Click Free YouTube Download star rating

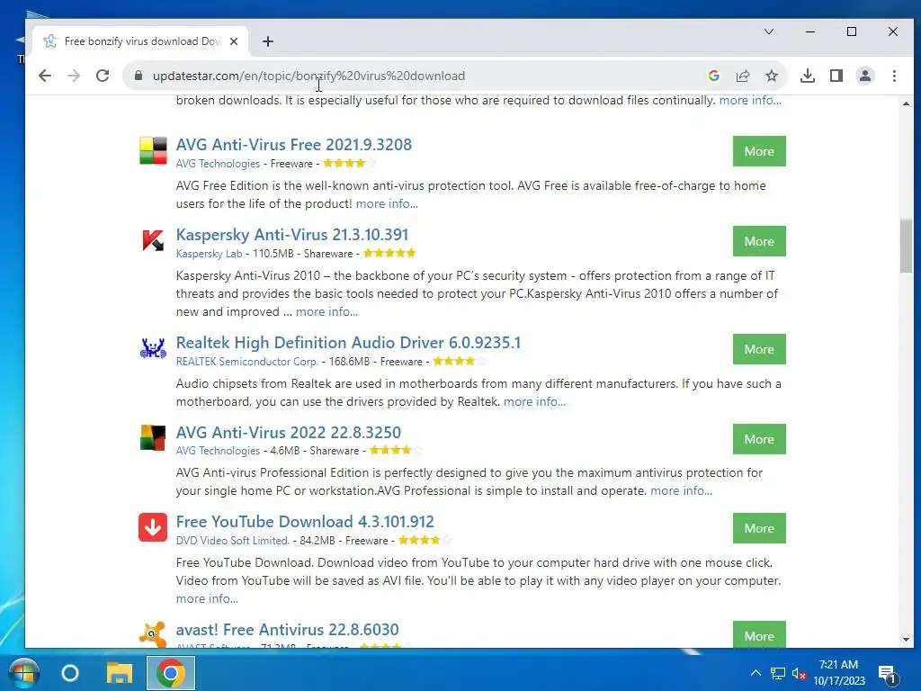pos(425,540)
